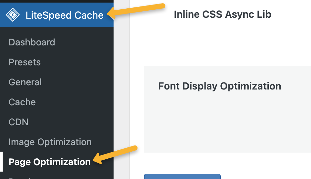Image resolution: width=311 pixels, height=179 pixels.
Task: Click blank space below Inline CSS Async Lib
Action: pos(222,42)
